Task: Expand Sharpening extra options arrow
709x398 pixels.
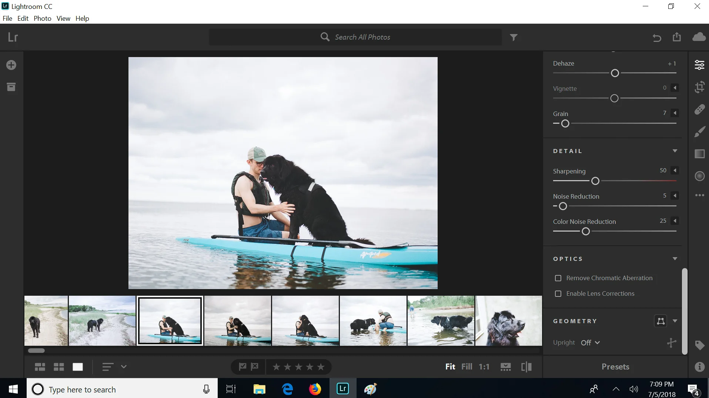Action: [x=675, y=170]
